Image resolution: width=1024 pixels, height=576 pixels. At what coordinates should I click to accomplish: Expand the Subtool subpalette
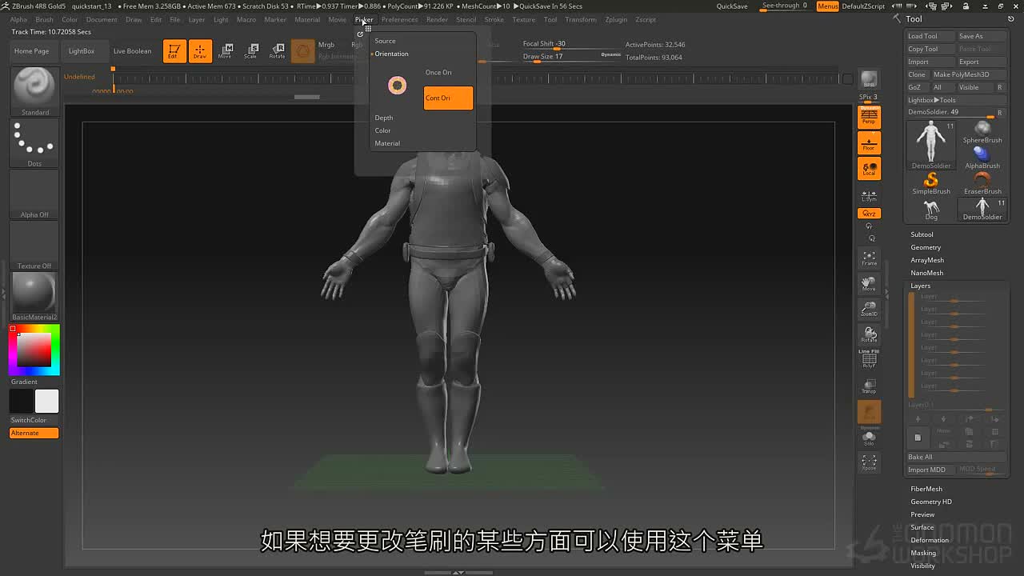(x=922, y=234)
